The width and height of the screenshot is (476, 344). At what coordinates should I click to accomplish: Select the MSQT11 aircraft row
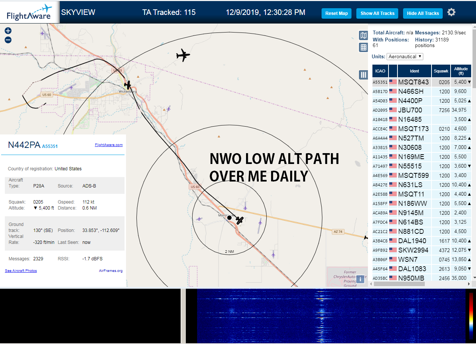pos(422,194)
